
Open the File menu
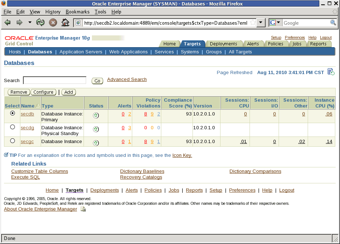[x=7, y=12]
